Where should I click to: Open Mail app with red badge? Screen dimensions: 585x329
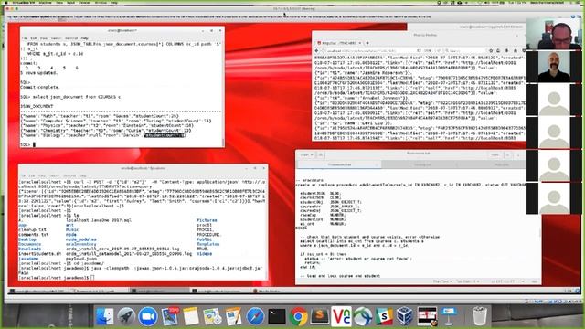click(x=170, y=316)
